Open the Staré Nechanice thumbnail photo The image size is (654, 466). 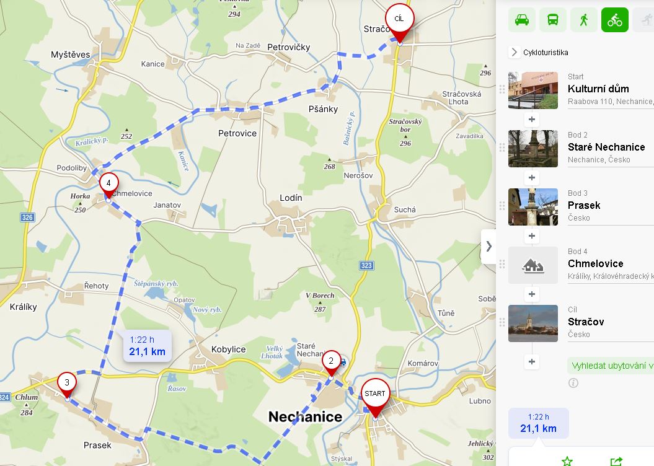point(533,148)
